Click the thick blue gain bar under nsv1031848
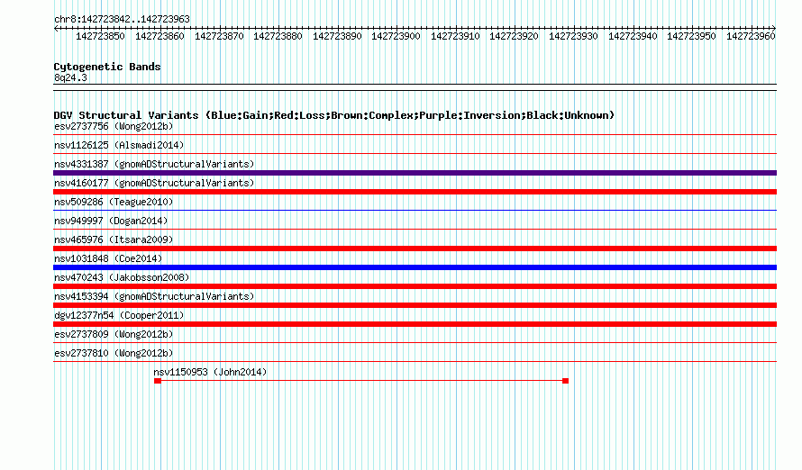 (415, 267)
